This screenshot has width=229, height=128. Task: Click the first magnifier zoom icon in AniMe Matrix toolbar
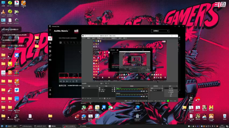(x=64, y=42)
